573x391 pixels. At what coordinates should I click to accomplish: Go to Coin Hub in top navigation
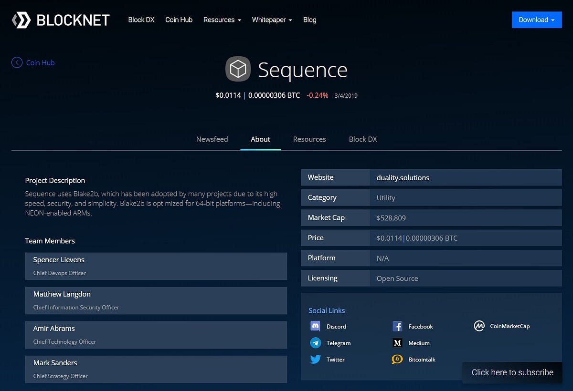coord(179,20)
